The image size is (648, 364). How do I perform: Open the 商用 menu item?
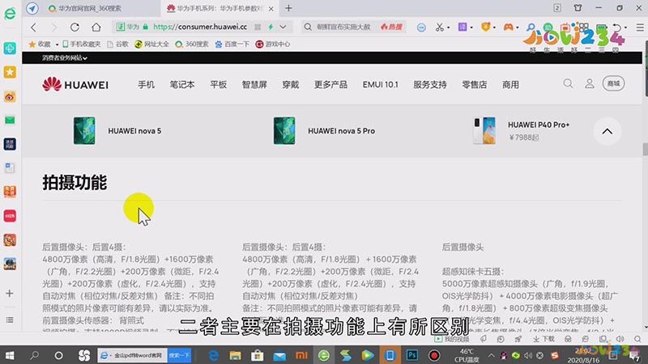pyautogui.click(x=510, y=85)
